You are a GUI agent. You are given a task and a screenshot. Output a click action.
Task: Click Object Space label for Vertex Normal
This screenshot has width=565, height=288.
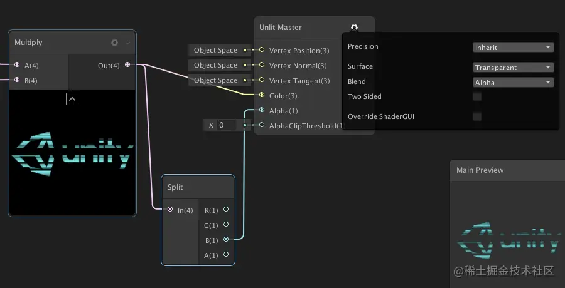click(215, 66)
